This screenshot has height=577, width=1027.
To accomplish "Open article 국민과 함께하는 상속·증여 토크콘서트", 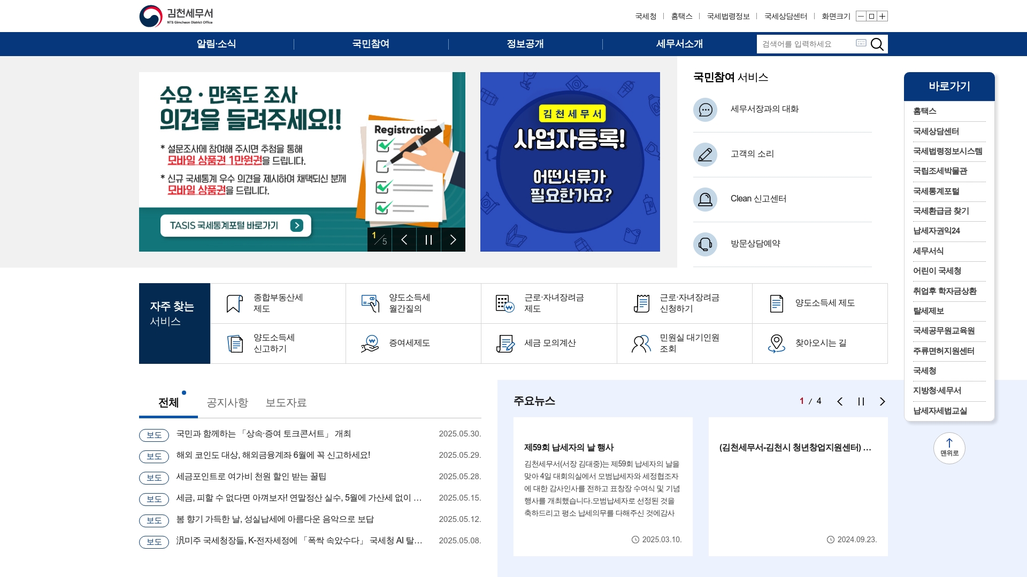I will 264,434.
